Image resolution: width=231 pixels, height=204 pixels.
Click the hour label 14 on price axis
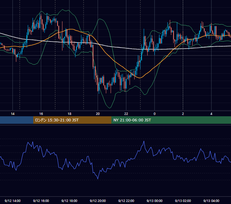(13, 114)
